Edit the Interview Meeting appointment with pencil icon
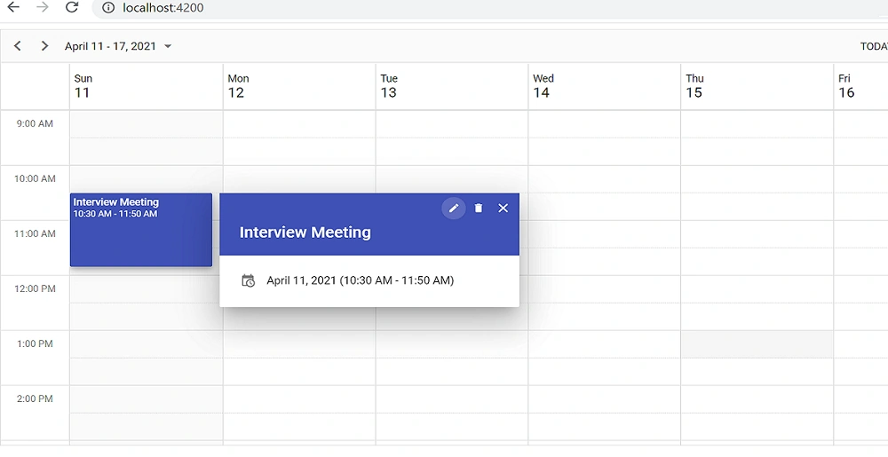 (x=454, y=209)
